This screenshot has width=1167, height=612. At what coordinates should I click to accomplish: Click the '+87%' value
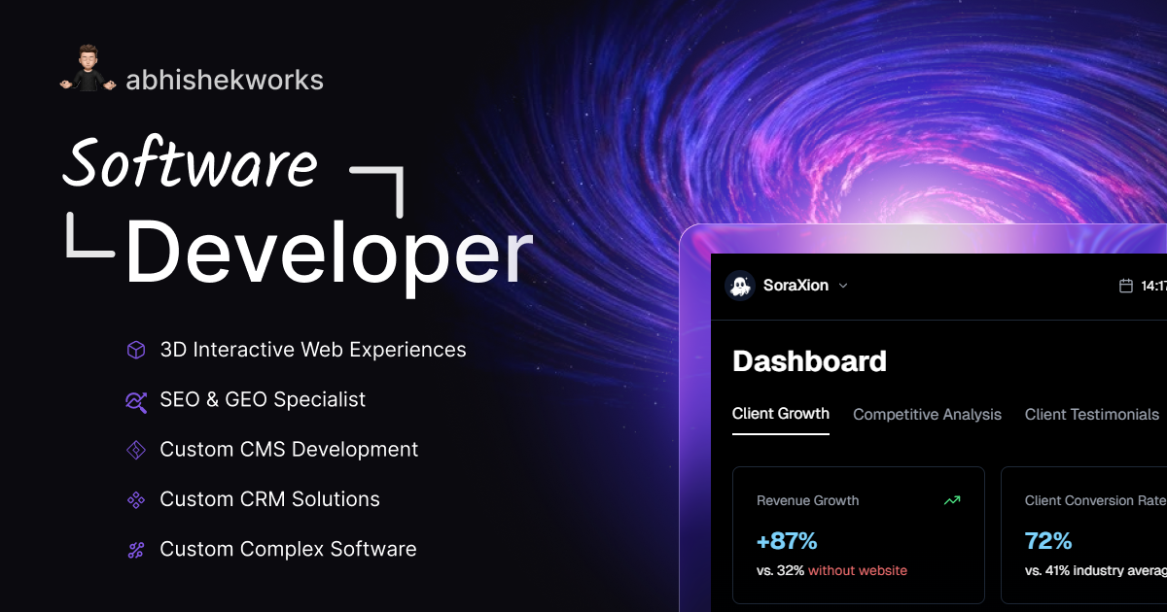pos(787,540)
